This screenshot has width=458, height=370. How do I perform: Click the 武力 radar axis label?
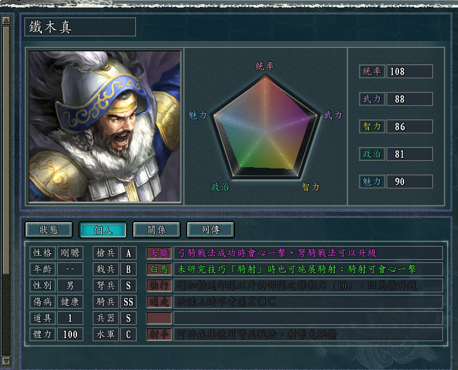[x=333, y=115]
